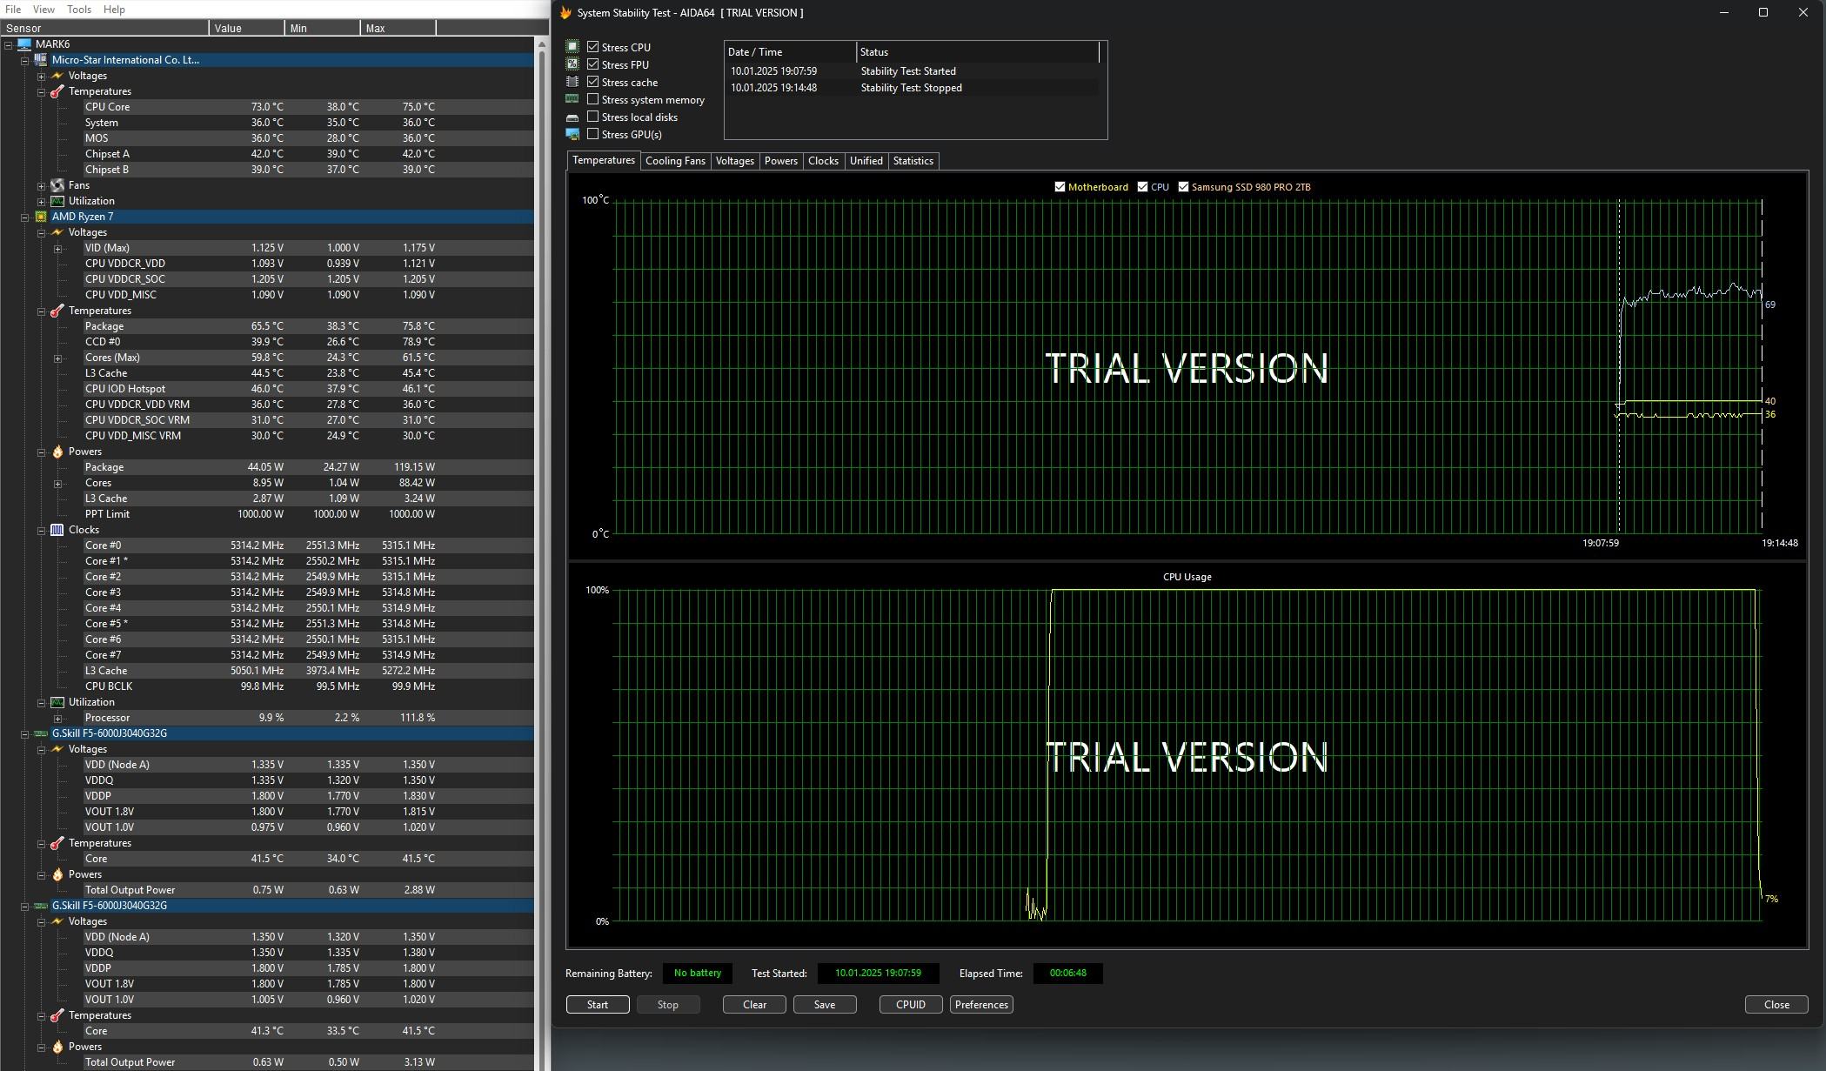Open the Tools menu
The width and height of the screenshot is (1826, 1071).
(79, 10)
